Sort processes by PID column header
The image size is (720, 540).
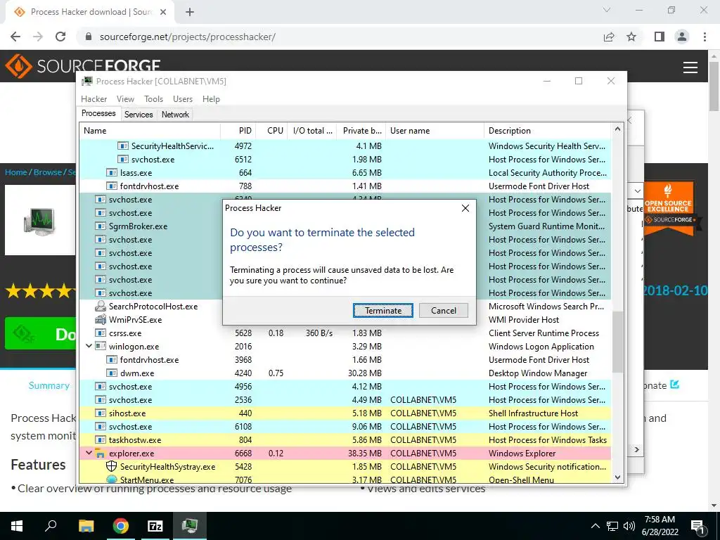pyautogui.click(x=238, y=130)
